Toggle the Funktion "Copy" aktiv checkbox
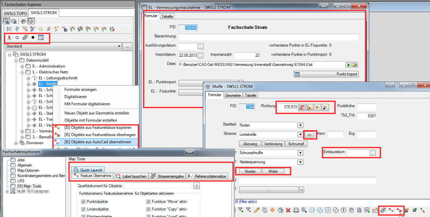430x217 pixels. coord(148,209)
